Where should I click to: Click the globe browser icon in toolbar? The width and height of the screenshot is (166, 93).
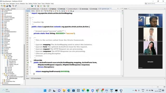click(32, 6)
